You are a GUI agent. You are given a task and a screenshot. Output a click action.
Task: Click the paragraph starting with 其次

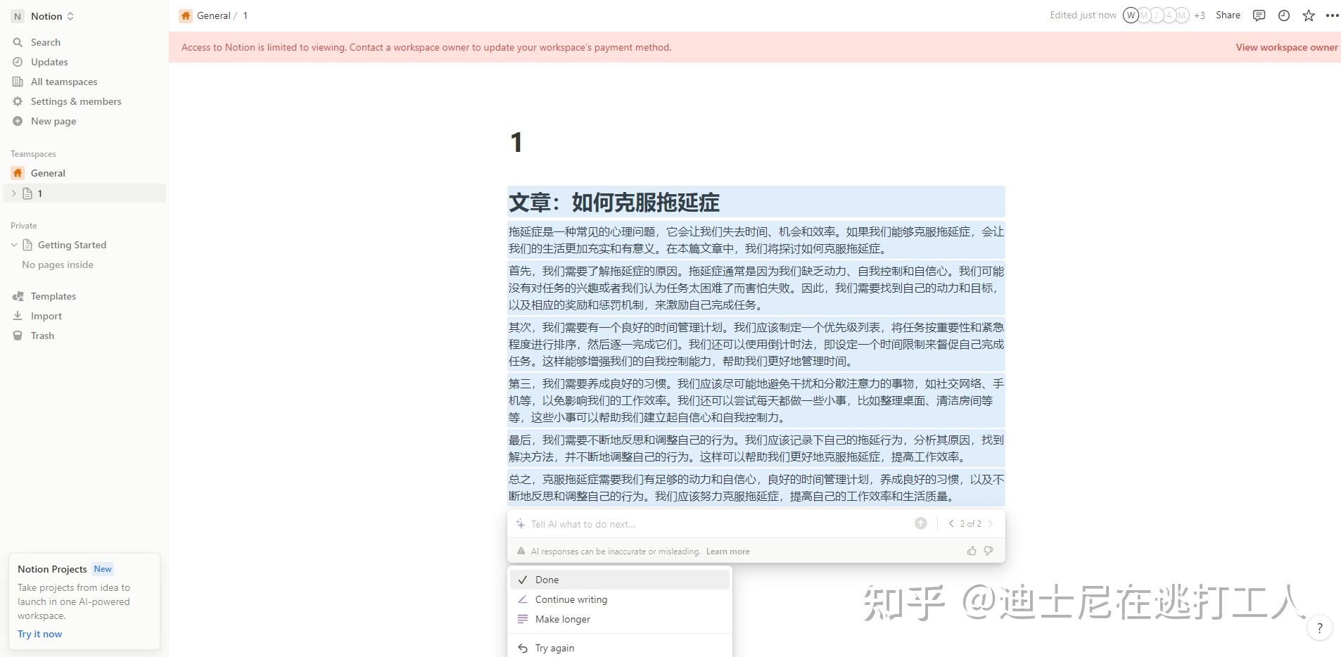(x=756, y=344)
